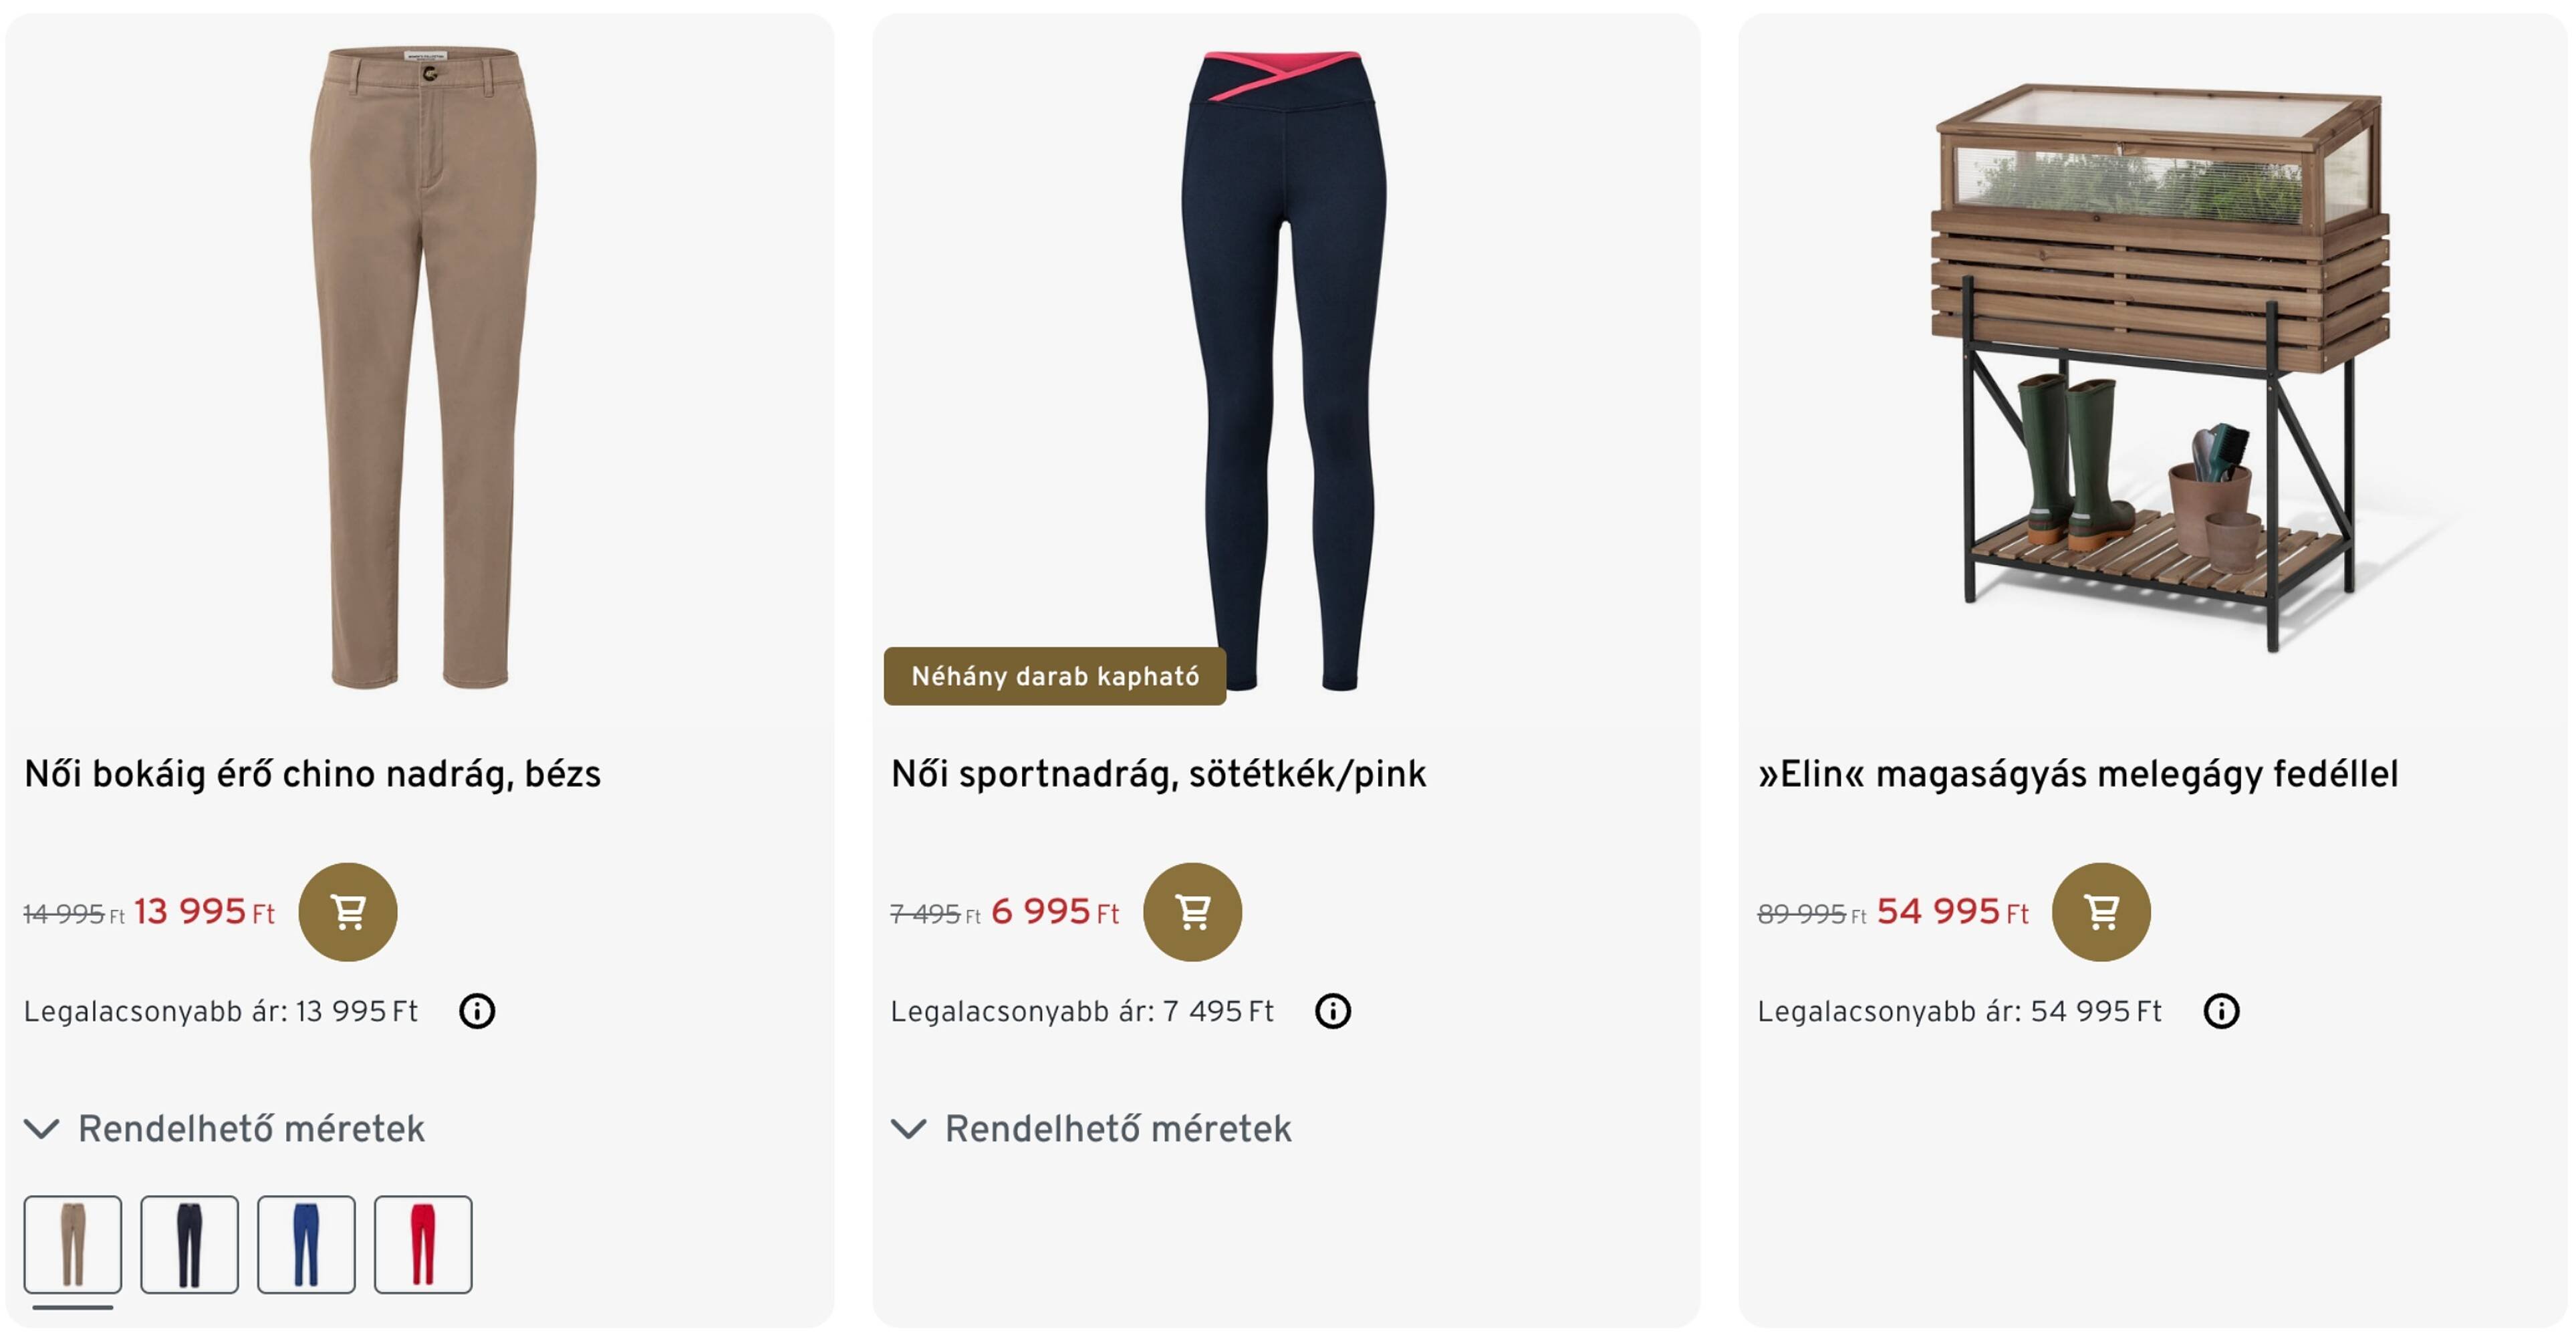Viewport: 2576px width, 1337px height.
Task: Add beige chino trousers to cart
Action: point(347,911)
